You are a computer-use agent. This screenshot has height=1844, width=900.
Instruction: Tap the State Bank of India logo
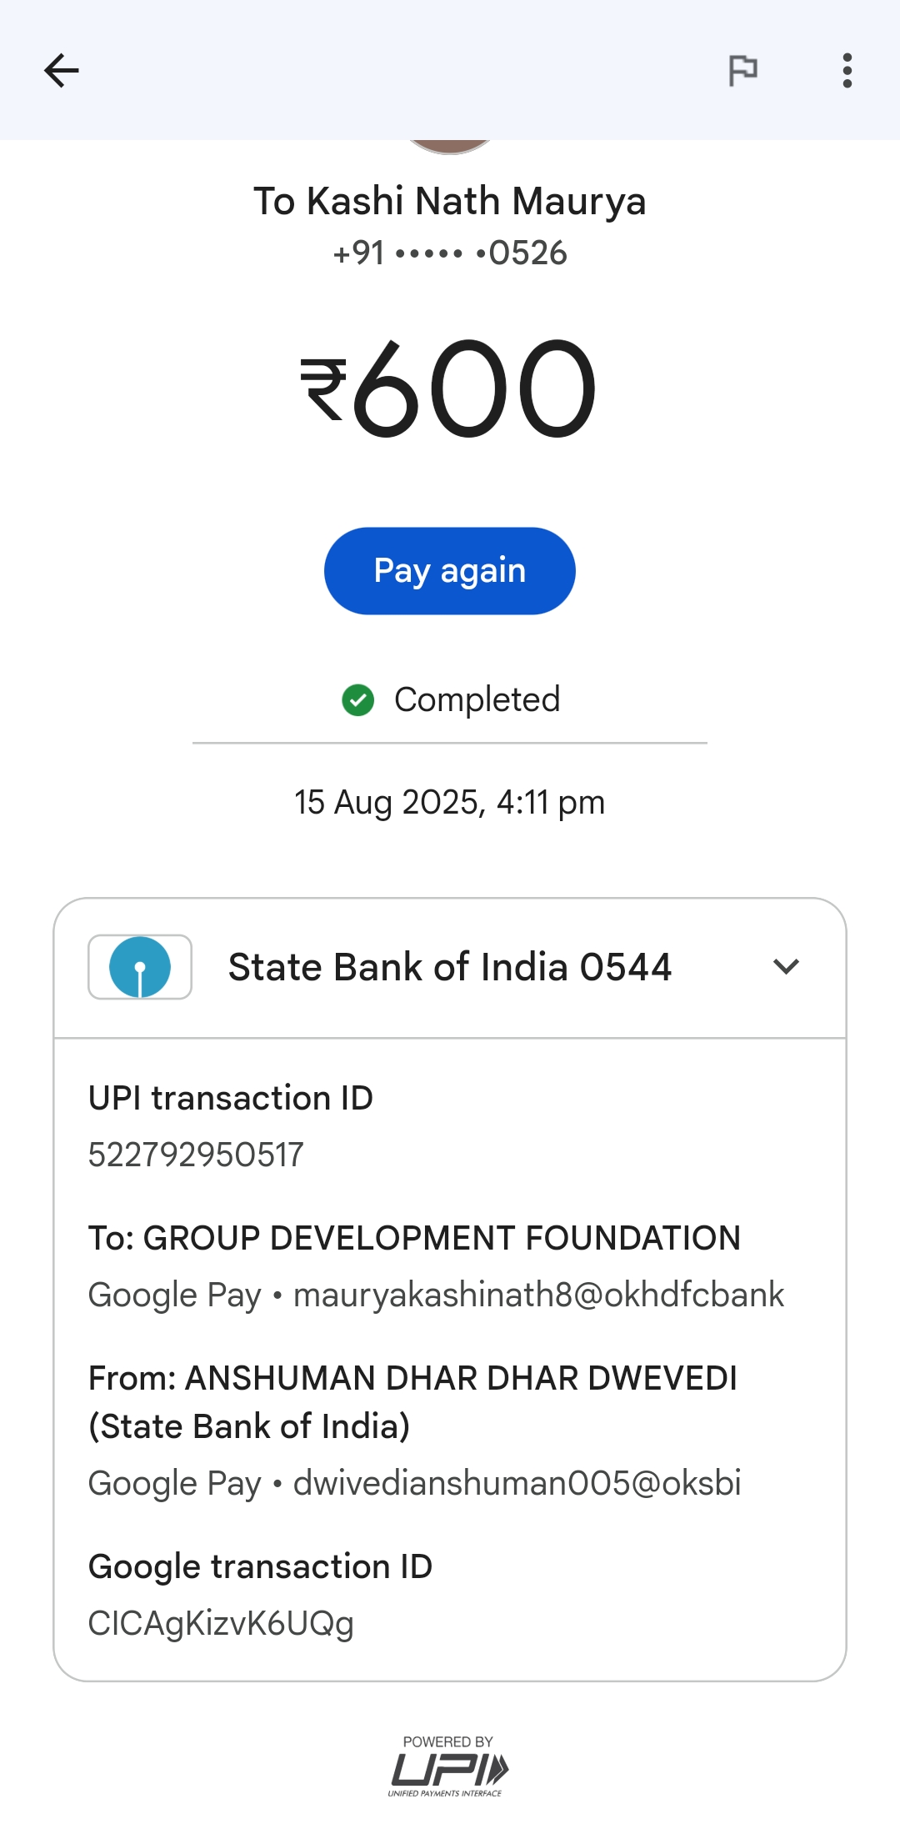pyautogui.click(x=140, y=967)
